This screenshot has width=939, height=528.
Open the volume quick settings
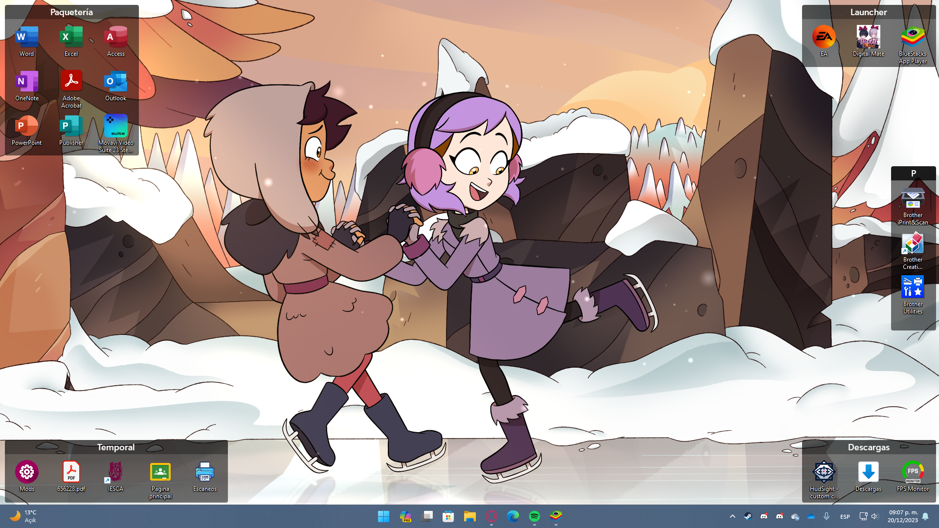click(x=875, y=516)
